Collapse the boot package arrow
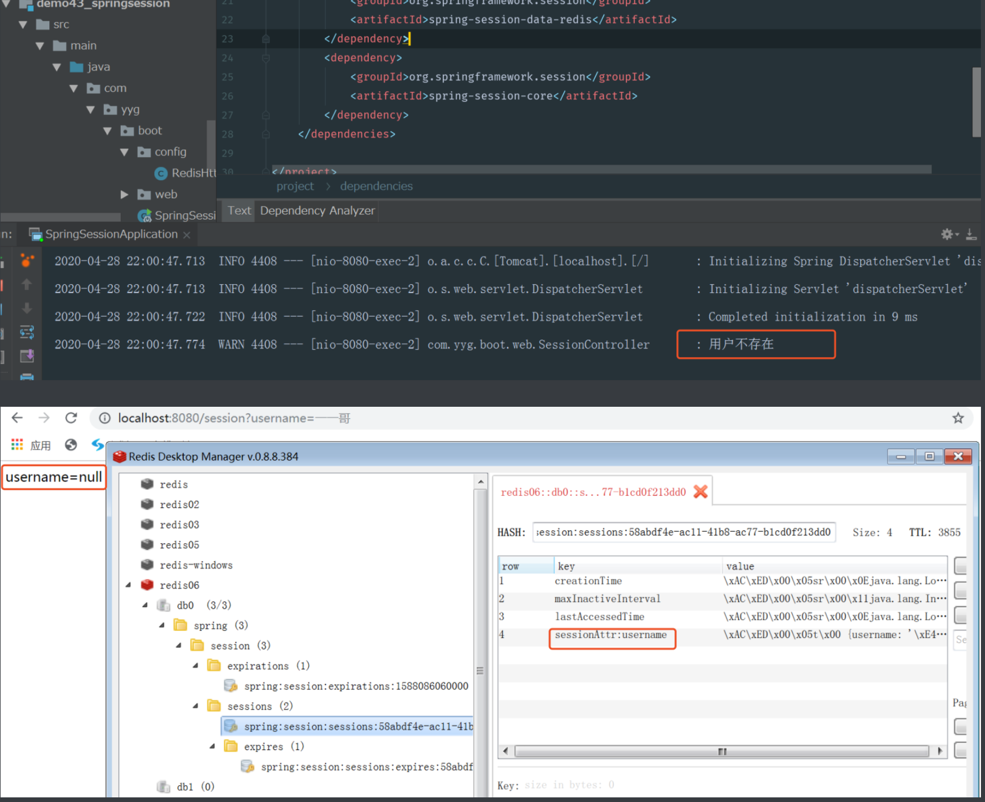This screenshot has height=802, width=985. (x=108, y=131)
